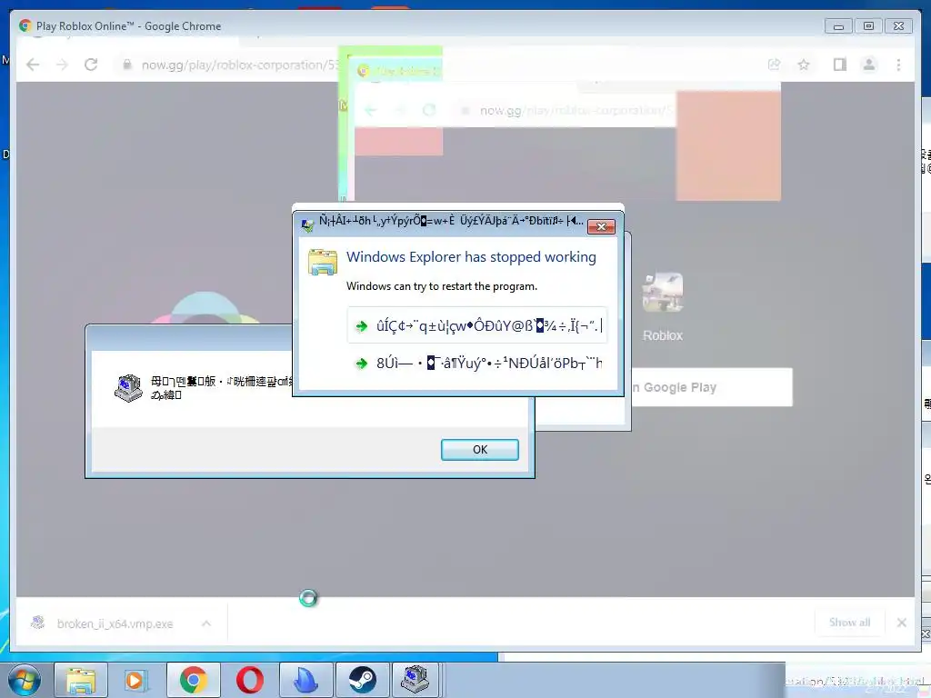Open File Explorer from taskbar

click(81, 680)
